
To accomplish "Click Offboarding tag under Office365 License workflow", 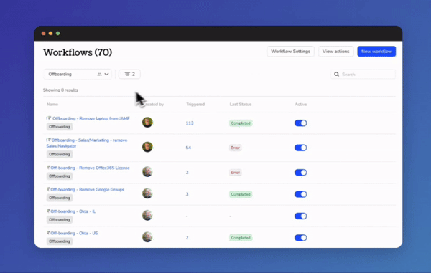I will click(60, 176).
